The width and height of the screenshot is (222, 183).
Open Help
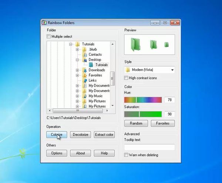tap(104, 153)
